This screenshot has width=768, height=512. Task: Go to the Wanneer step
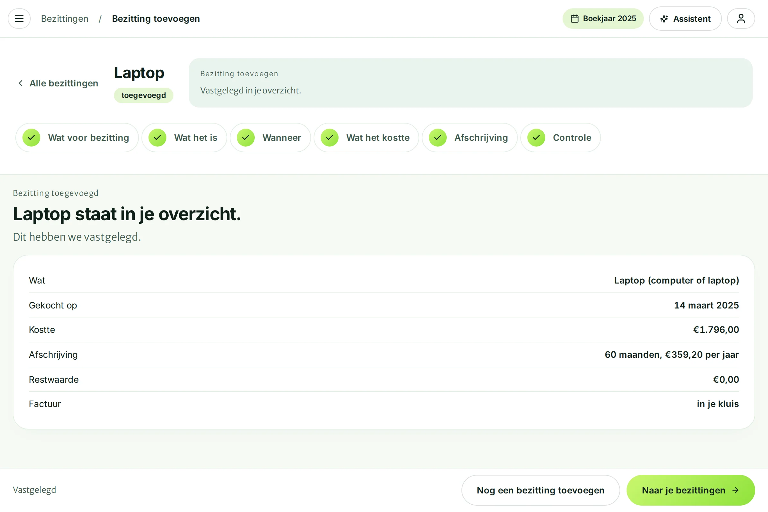(x=270, y=138)
